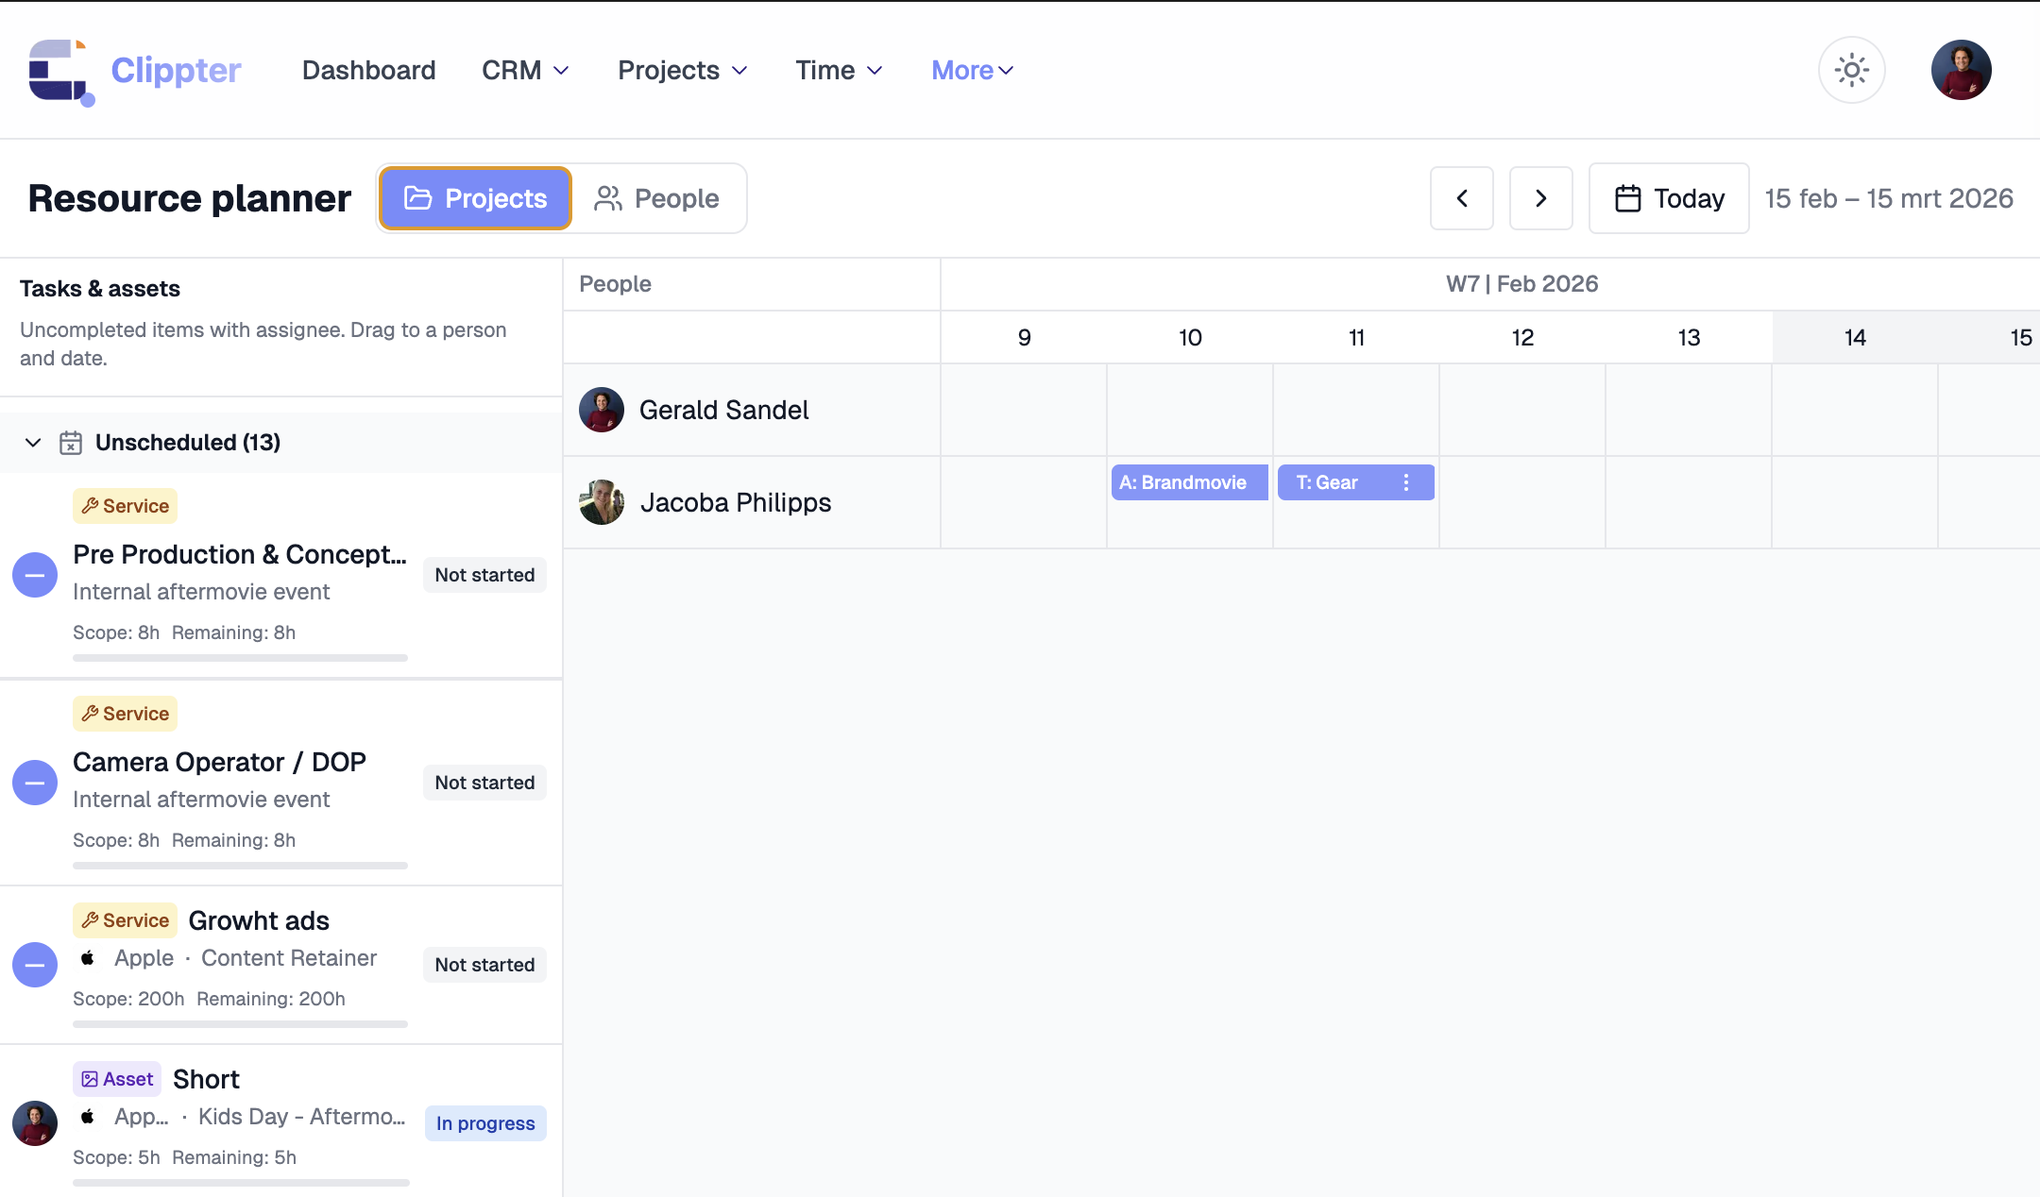Go to previous period with left arrow
2040x1197 pixels.
[x=1461, y=198]
